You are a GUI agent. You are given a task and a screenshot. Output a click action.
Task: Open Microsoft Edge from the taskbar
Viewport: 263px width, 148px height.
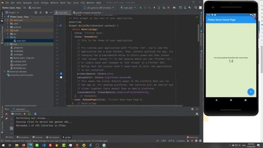coord(30,145)
